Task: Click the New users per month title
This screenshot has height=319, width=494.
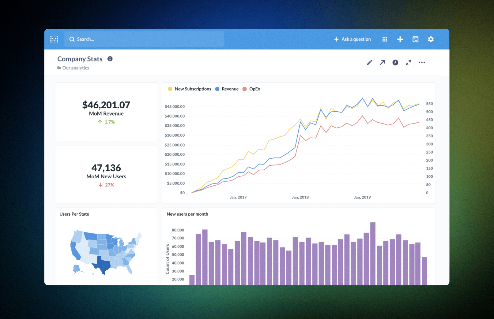Action: [187, 214]
